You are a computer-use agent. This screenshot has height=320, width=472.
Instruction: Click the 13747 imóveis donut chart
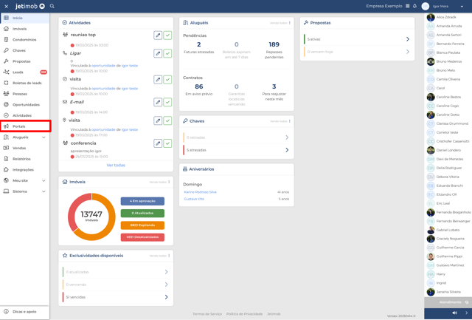tap(91, 217)
